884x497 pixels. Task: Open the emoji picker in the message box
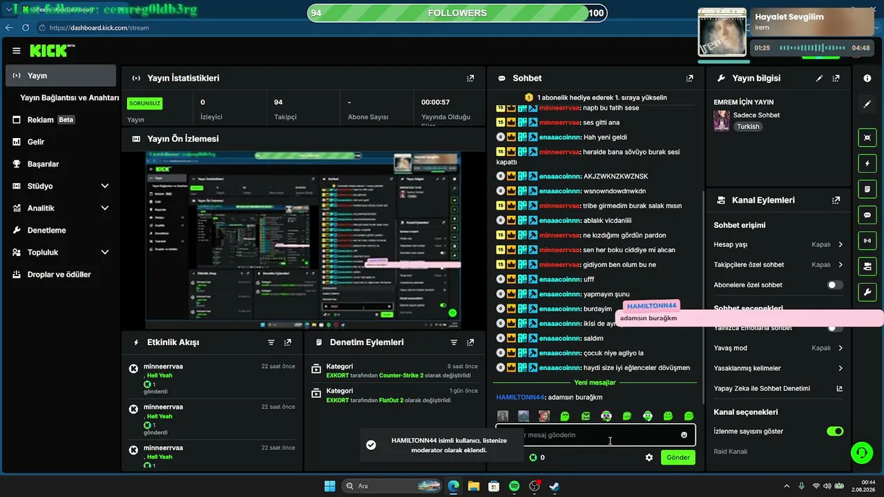pos(684,435)
